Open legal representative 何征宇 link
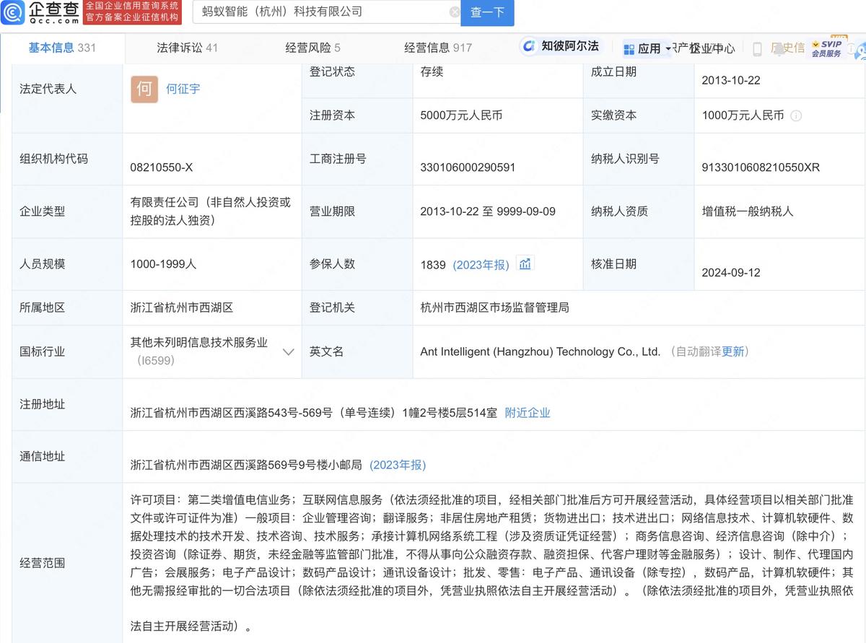 pos(183,89)
